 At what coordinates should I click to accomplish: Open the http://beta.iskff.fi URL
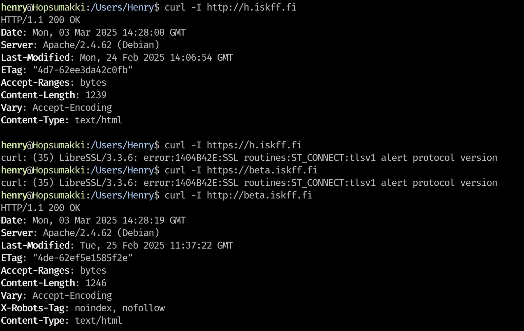pos(259,195)
